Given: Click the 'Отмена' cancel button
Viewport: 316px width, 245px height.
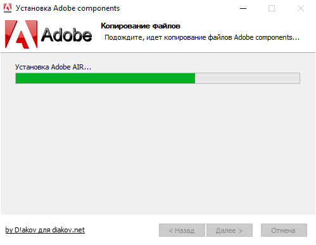Looking at the screenshot, I should pos(284,230).
